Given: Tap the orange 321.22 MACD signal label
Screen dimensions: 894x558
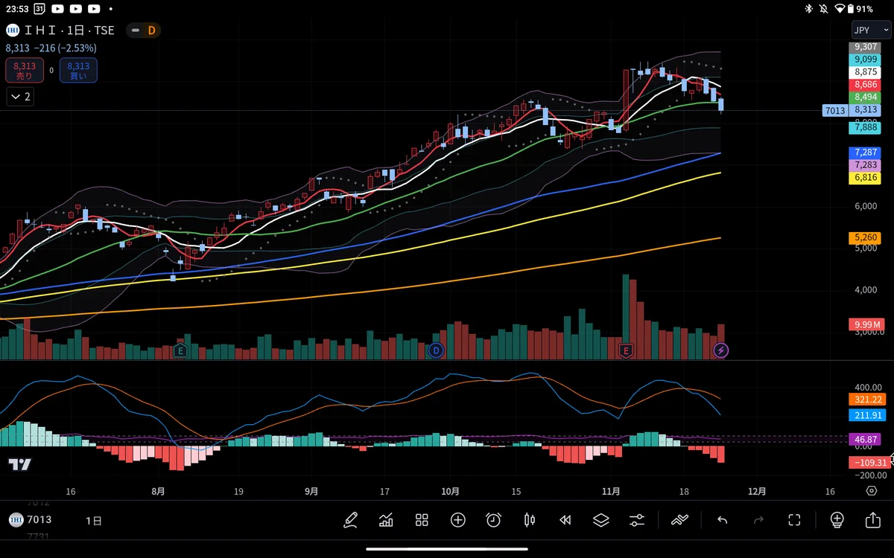Looking at the screenshot, I should (867, 400).
